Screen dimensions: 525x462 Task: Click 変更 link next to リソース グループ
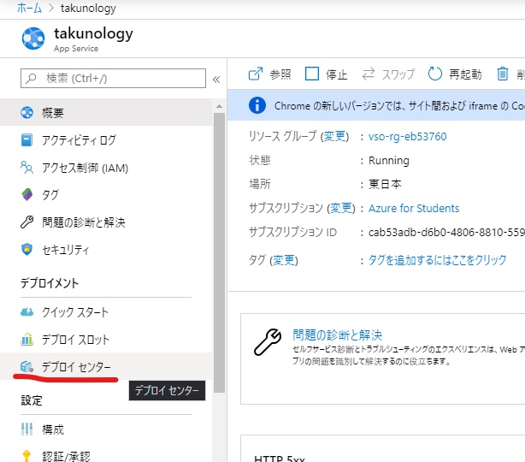coord(334,136)
